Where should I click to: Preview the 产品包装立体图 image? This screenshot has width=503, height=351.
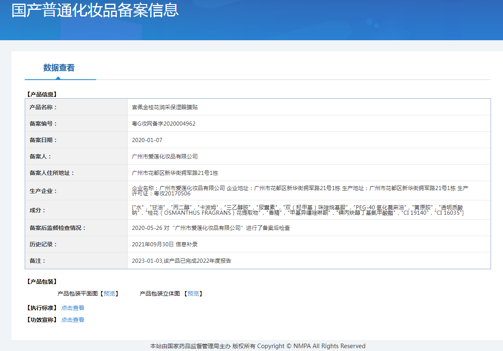click(x=193, y=294)
